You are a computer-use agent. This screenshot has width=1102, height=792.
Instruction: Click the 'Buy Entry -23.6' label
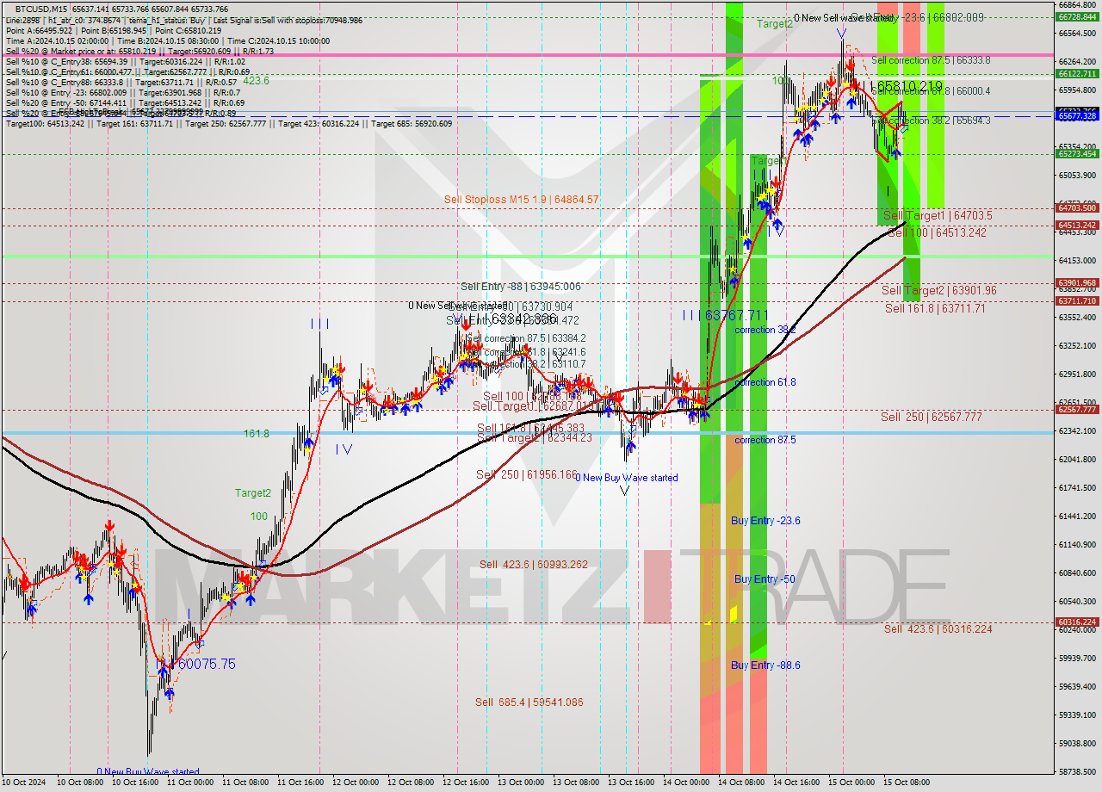[765, 521]
